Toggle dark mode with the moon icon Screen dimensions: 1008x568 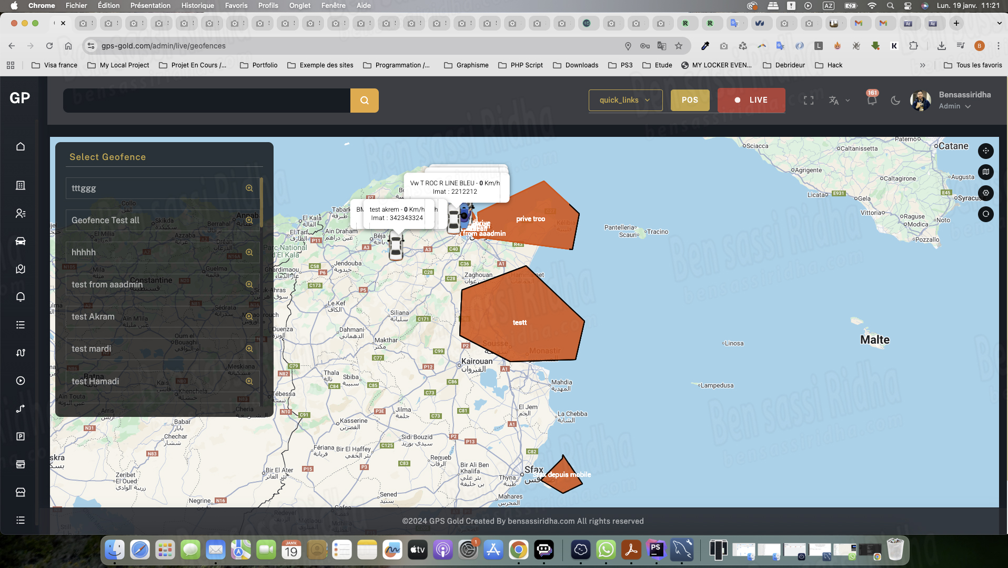click(895, 100)
